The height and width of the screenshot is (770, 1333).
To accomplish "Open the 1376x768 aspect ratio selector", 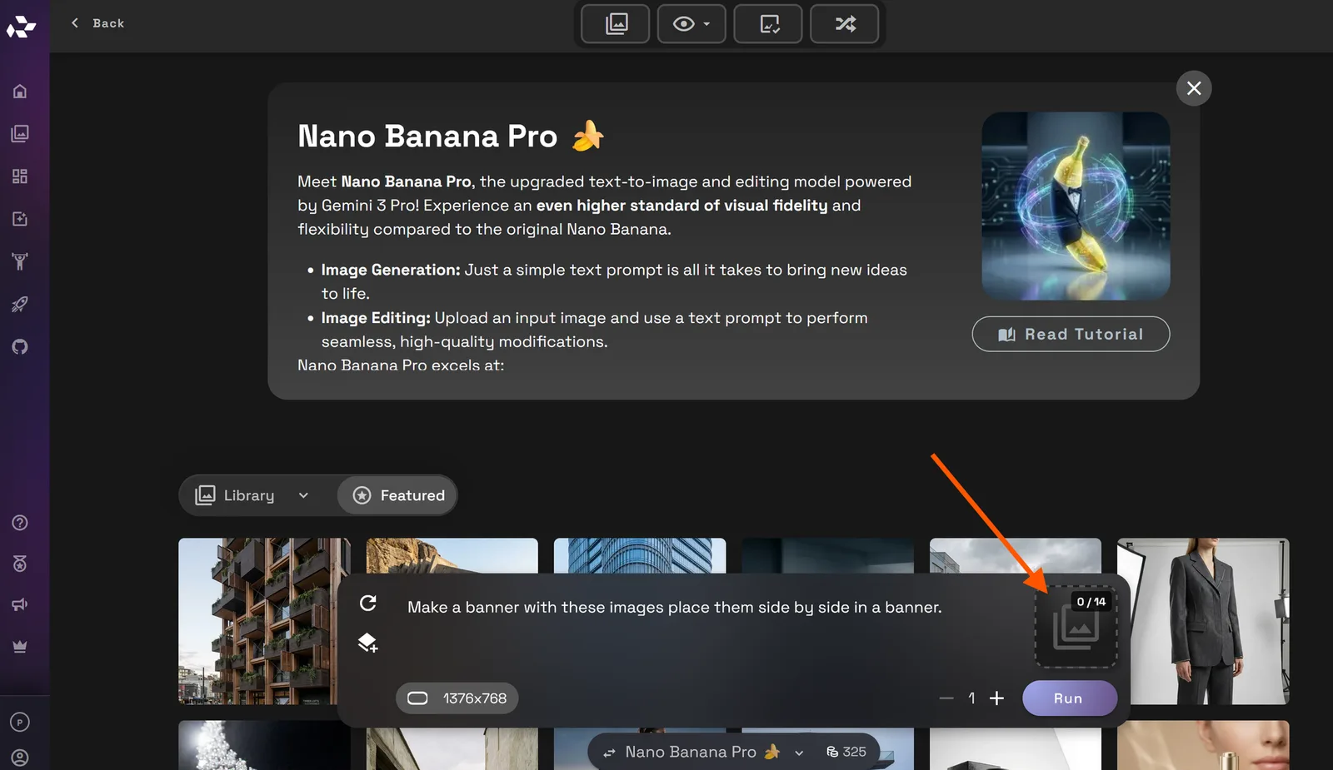I will (457, 698).
